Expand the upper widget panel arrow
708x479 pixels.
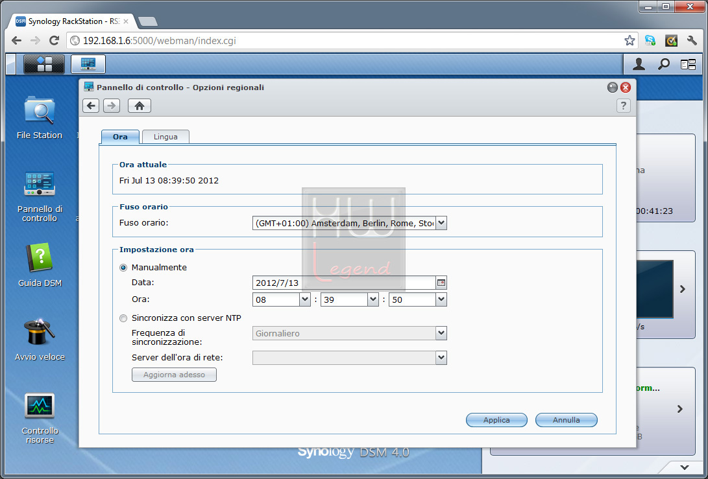683,289
